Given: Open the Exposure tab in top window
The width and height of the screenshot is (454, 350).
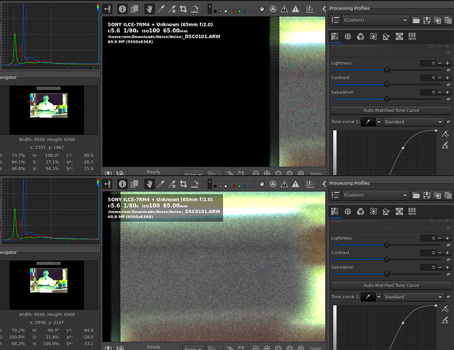Looking at the screenshot, I should [335, 36].
